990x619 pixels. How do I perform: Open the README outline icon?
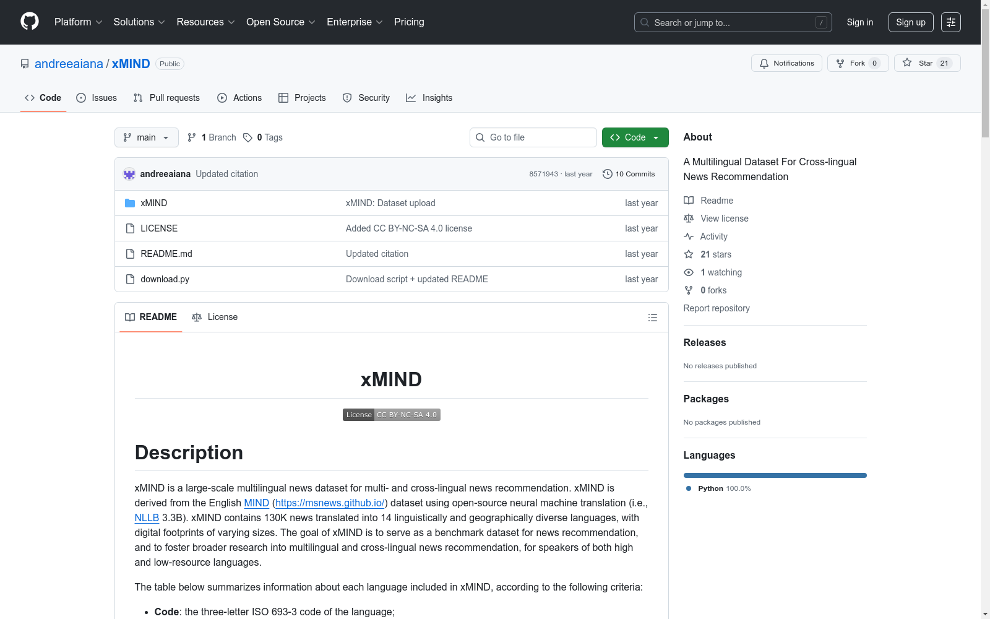tap(653, 318)
